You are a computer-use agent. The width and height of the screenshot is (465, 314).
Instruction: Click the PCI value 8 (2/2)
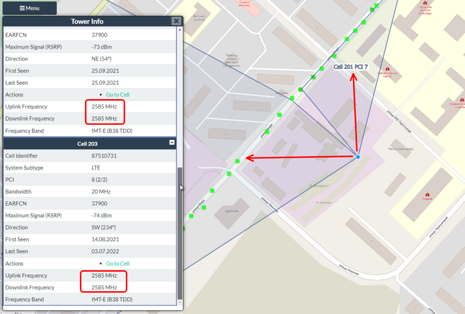click(99, 179)
